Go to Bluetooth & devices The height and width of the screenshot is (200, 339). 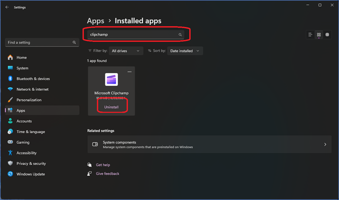tap(42, 79)
